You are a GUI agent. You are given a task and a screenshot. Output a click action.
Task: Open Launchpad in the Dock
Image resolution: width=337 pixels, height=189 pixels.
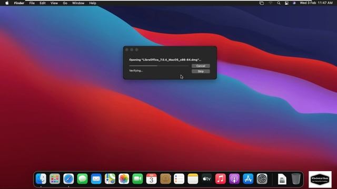(x=55, y=178)
